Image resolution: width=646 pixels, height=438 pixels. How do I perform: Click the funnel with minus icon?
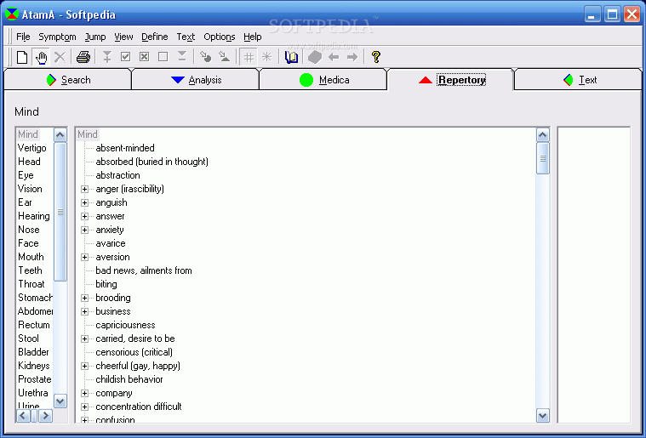182,57
